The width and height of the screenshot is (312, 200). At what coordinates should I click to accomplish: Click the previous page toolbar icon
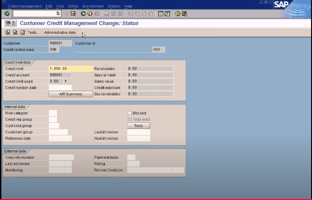click(x=137, y=13)
